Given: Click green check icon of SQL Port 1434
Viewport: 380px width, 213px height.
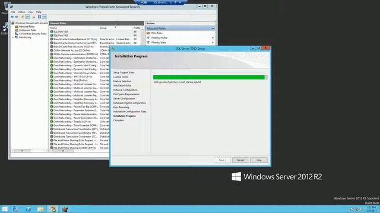Looking at the screenshot, I should pos(52,31).
